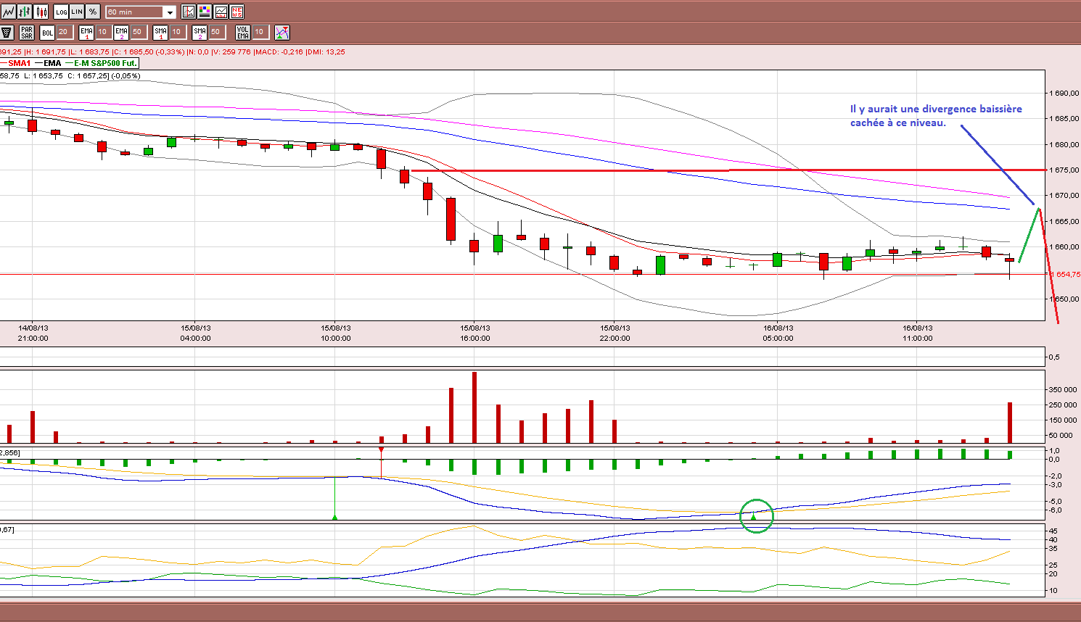Click the red down-arrow sell signal marker
1081x622 pixels.
[x=382, y=451]
